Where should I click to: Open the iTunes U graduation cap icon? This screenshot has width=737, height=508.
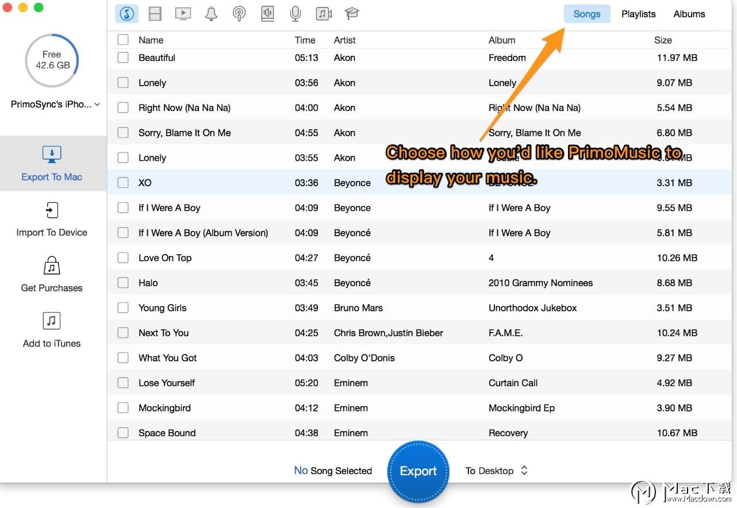coord(352,14)
